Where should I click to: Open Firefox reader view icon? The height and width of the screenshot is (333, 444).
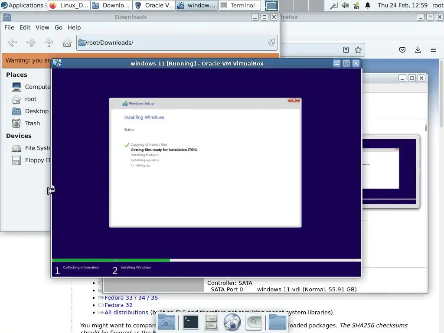346,50
